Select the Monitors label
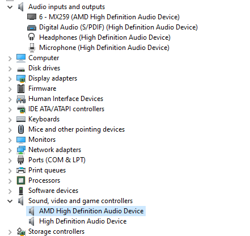 (42, 140)
